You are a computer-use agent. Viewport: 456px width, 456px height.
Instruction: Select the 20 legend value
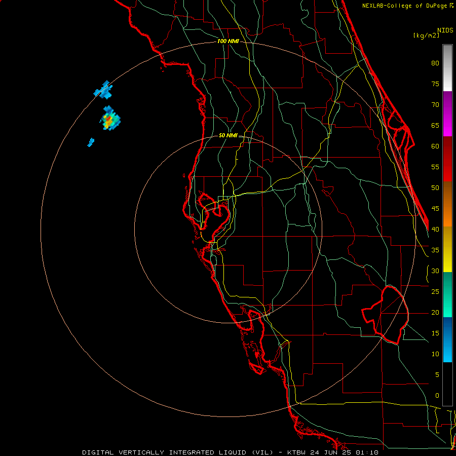(x=435, y=312)
